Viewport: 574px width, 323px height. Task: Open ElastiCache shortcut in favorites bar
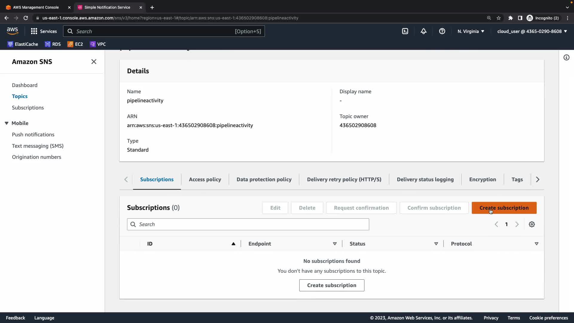[23, 44]
